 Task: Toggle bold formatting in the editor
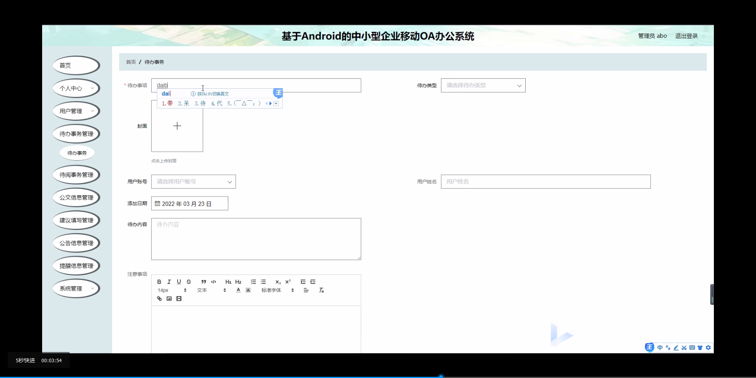[159, 282]
